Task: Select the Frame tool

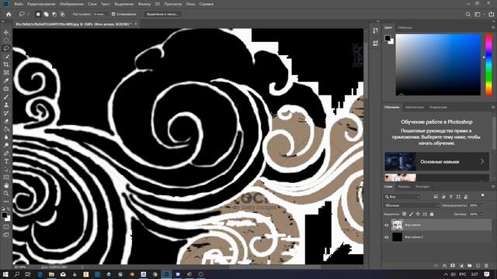Action: pyautogui.click(x=6, y=73)
